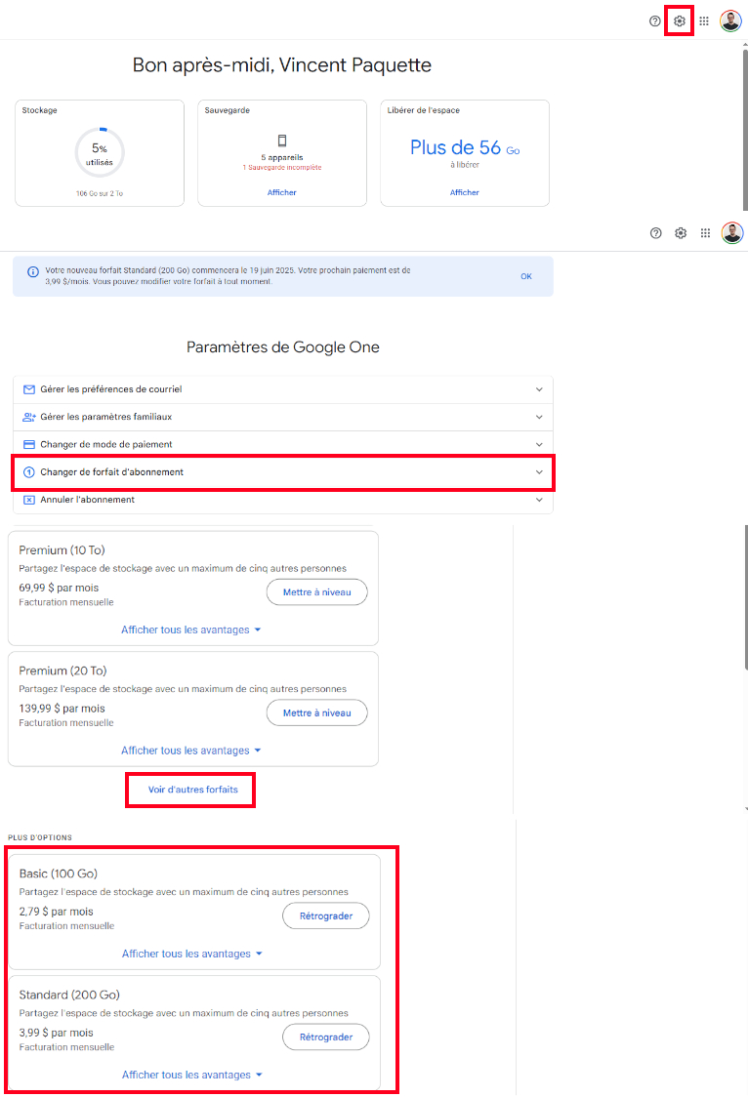Click Rétrograder for Basic (100 Go)
This screenshot has height=1097, width=748.
coord(326,915)
